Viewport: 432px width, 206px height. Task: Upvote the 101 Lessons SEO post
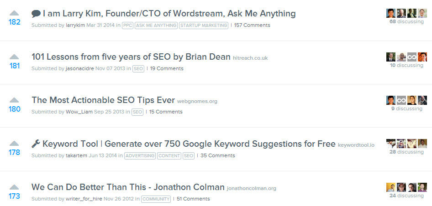tap(15, 57)
